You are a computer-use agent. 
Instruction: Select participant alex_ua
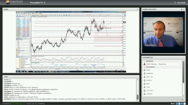pos(162,77)
